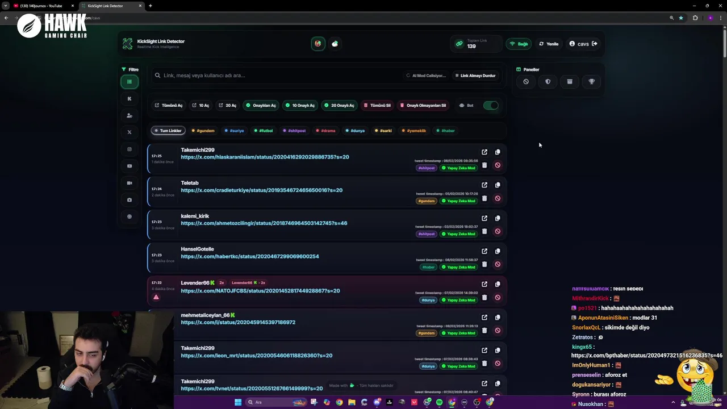Copy the kalemi_kirik link

pyautogui.click(x=498, y=218)
